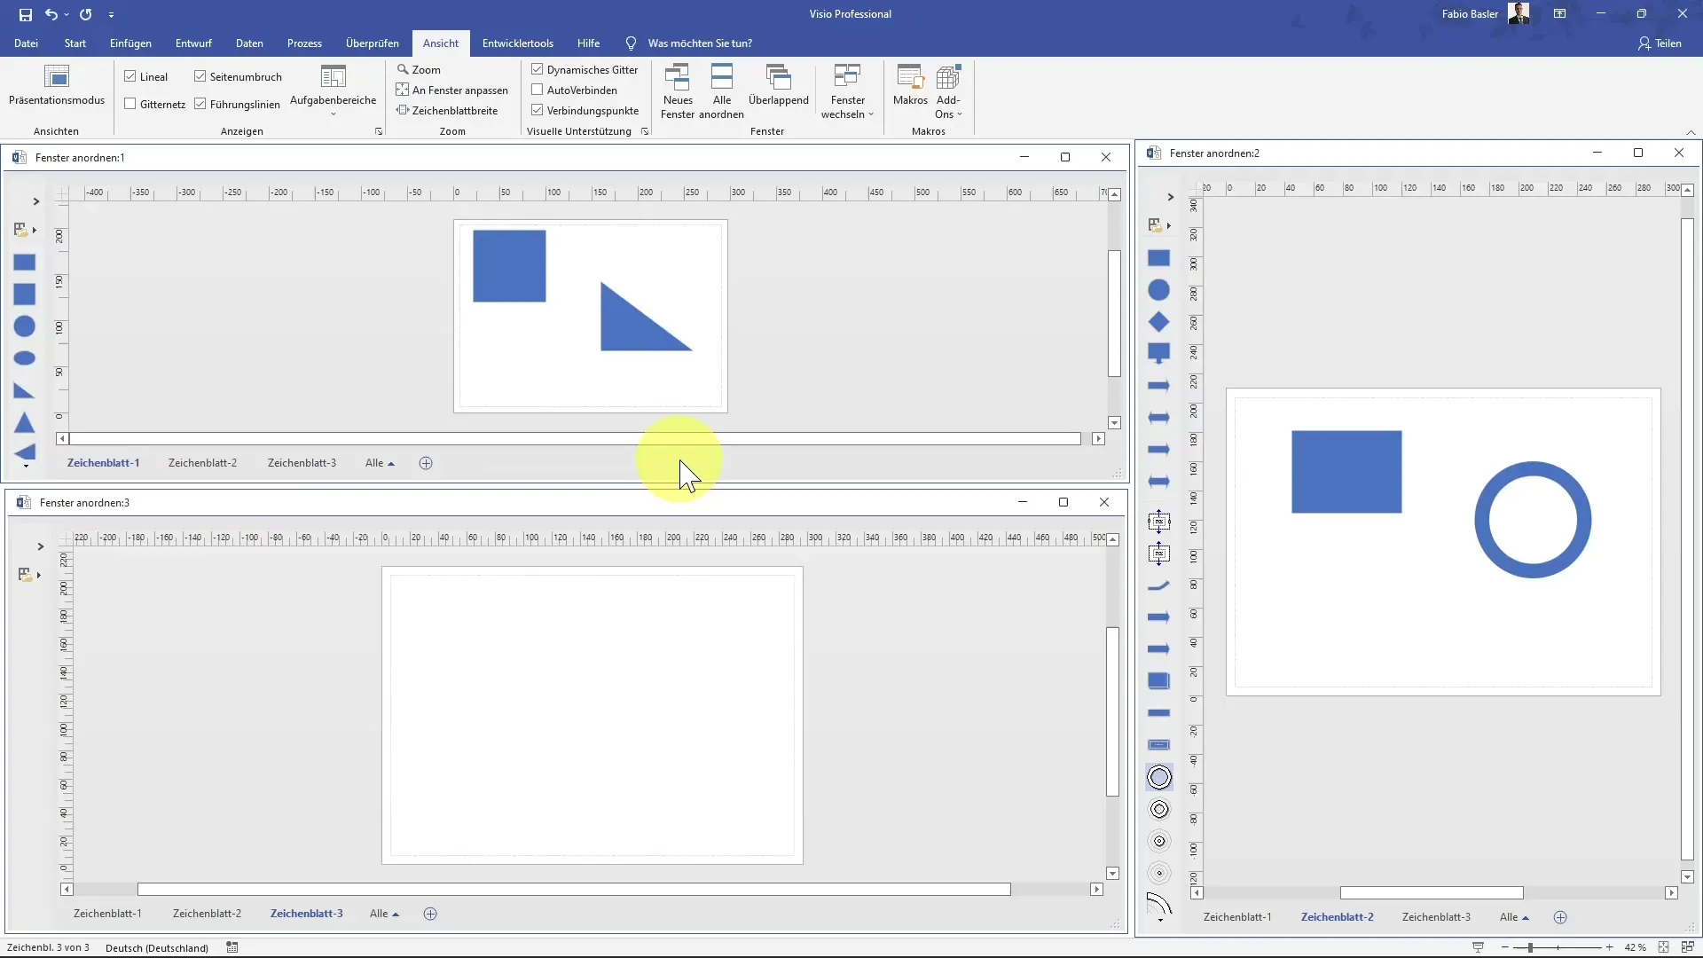Select top rectangle shape in window 2 stencil
Screen dimensions: 1703x958
click(x=1158, y=258)
